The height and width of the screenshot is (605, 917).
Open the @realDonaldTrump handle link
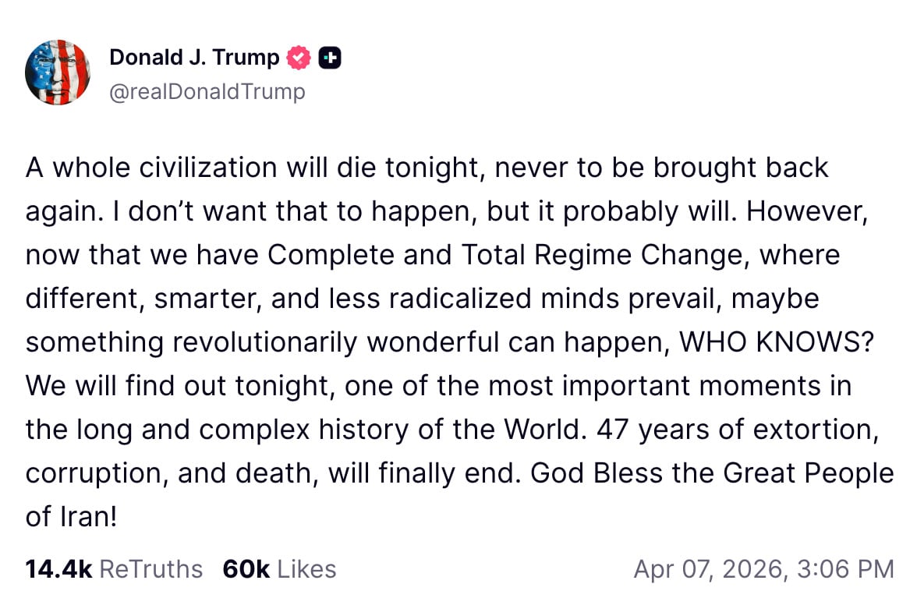click(x=207, y=92)
